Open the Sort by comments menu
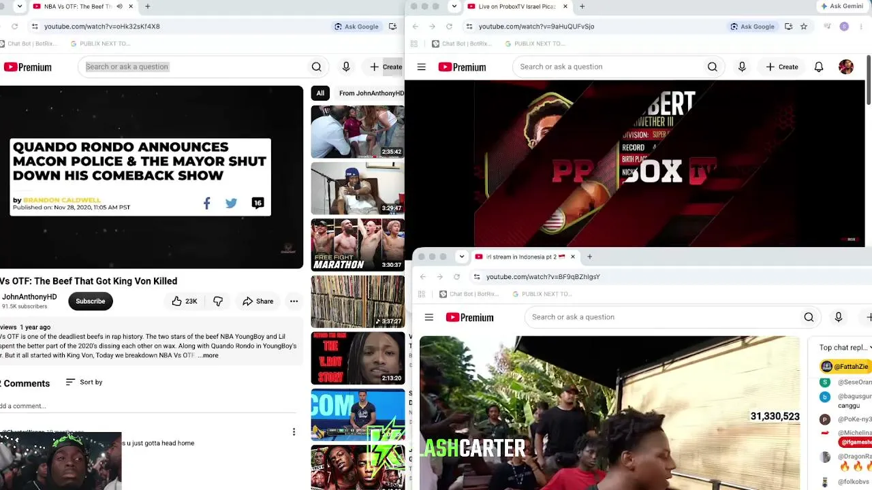 click(x=84, y=382)
